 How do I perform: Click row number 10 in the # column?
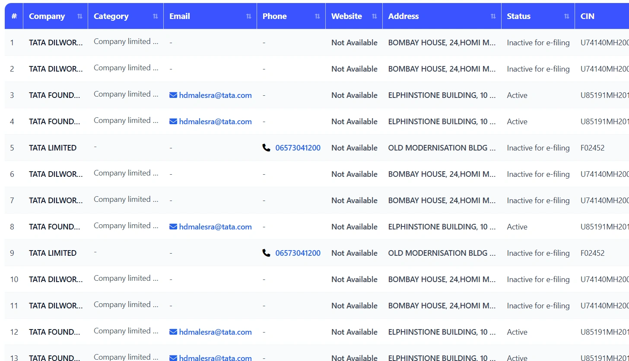[x=14, y=279]
